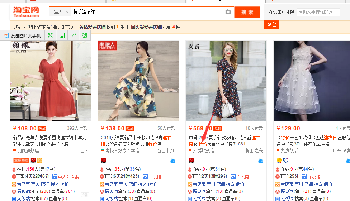Click the main search box with 特价连衣裙
The height and width of the screenshot is (201, 350).
point(147,12)
